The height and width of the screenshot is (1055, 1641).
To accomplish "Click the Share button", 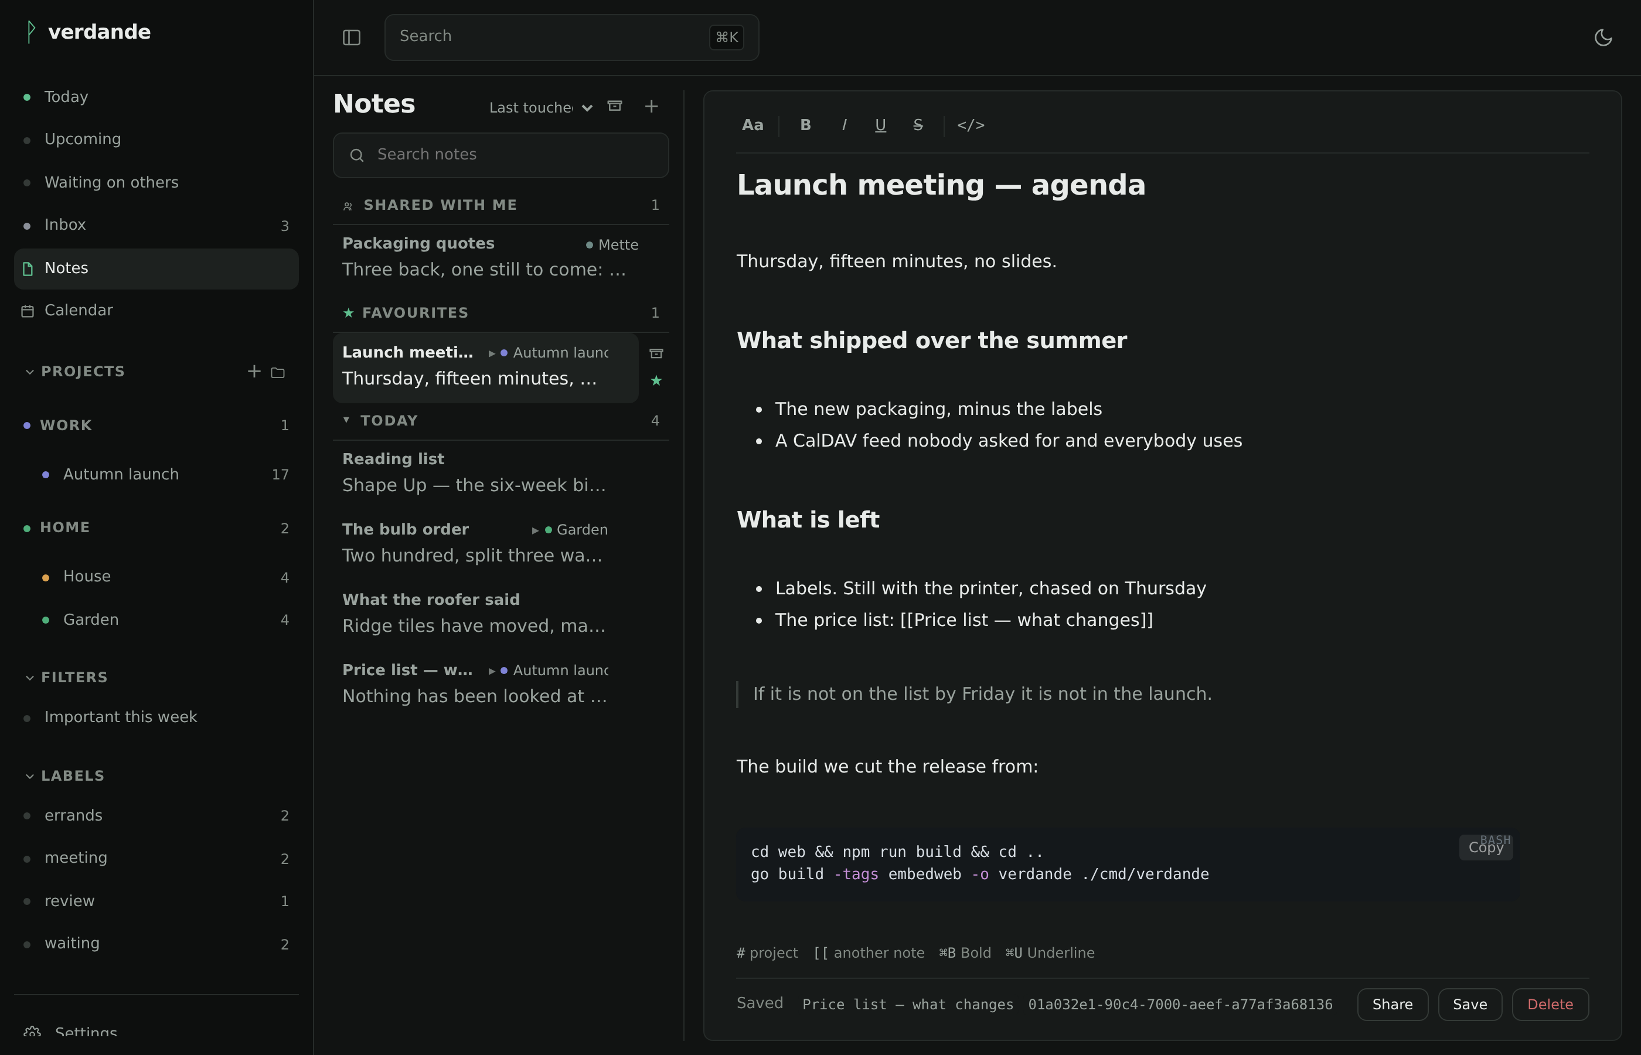I will tap(1393, 1005).
